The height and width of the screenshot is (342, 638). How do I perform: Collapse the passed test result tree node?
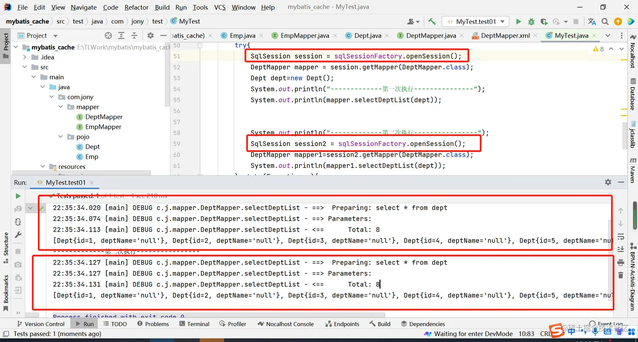pyautogui.click(x=30, y=208)
